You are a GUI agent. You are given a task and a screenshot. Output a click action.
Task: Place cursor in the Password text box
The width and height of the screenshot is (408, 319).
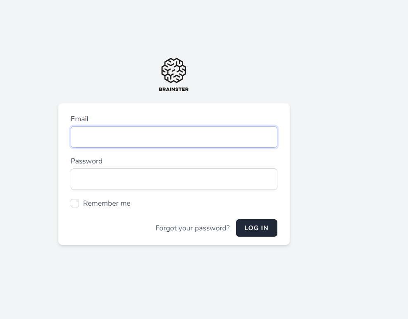click(x=174, y=179)
